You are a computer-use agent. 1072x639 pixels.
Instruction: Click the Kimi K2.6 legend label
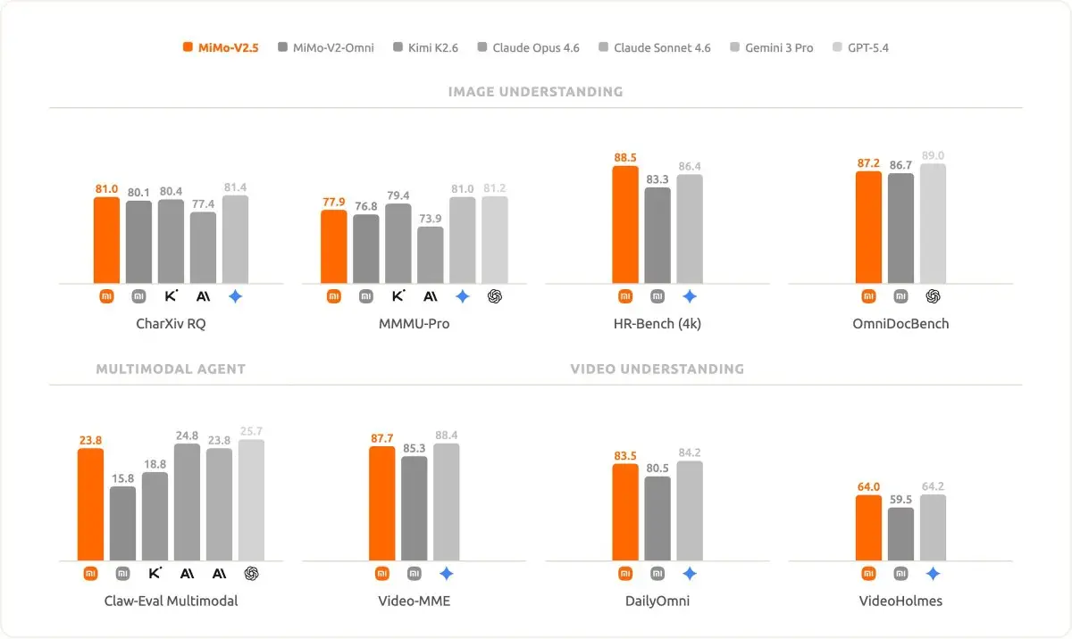(x=432, y=47)
